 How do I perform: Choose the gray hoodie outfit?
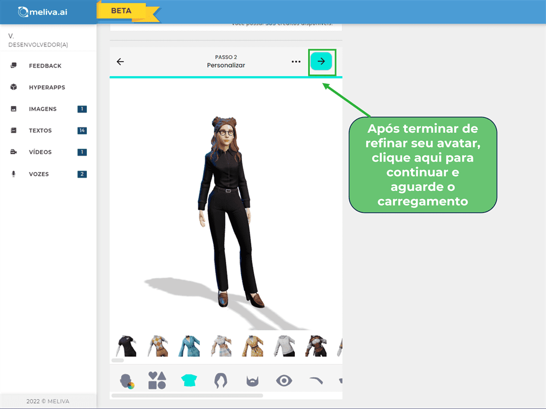(x=284, y=346)
